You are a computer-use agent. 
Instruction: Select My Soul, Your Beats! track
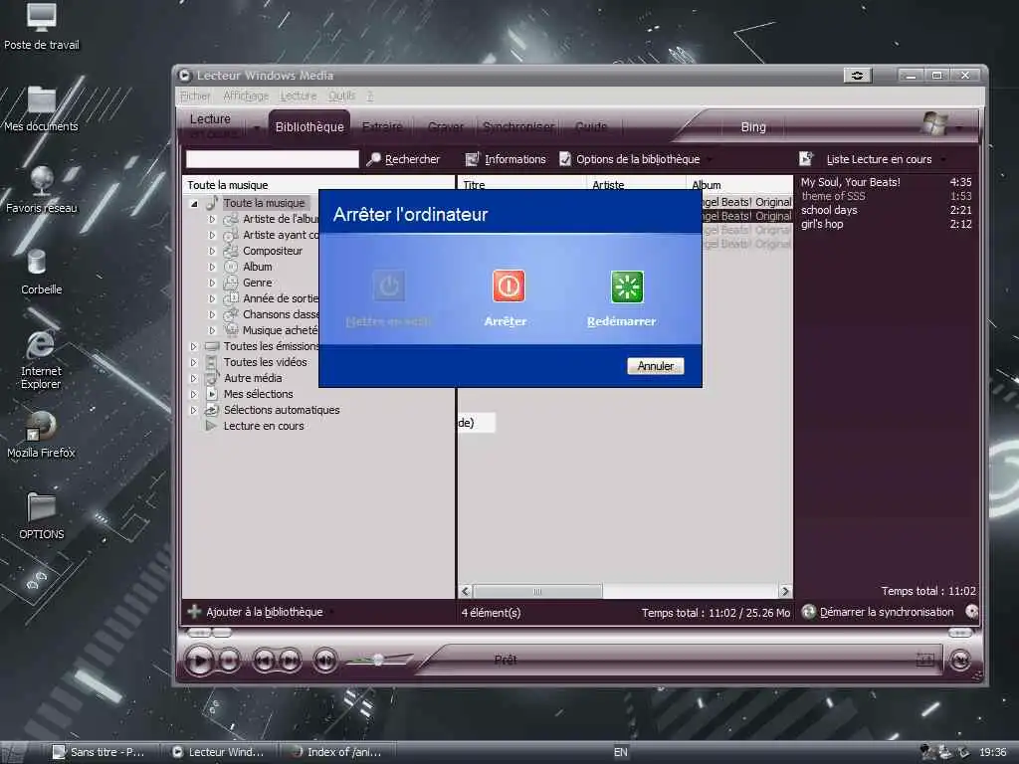[886, 183]
